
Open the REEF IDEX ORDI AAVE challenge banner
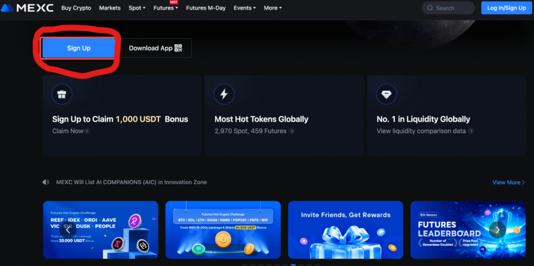(101, 230)
